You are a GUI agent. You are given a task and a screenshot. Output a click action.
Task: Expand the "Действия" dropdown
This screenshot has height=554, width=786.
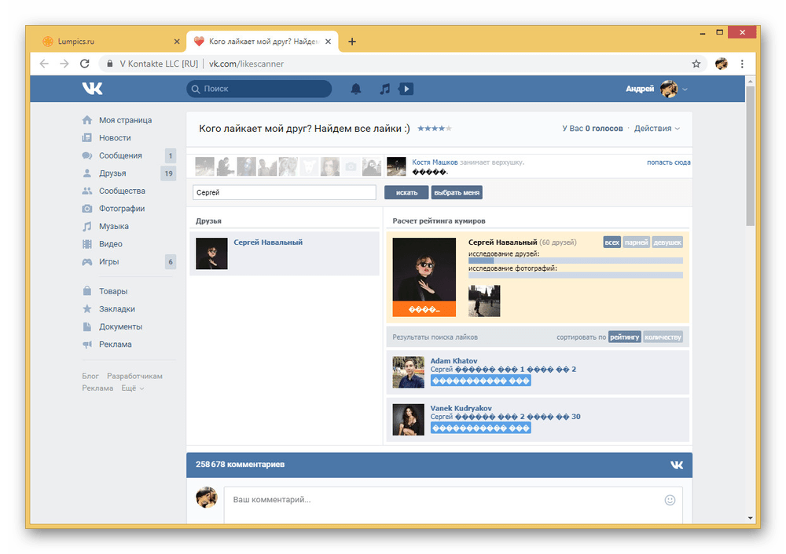click(657, 129)
